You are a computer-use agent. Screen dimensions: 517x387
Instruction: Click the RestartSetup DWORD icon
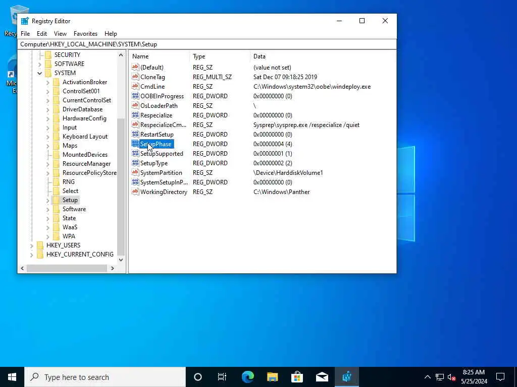point(135,134)
